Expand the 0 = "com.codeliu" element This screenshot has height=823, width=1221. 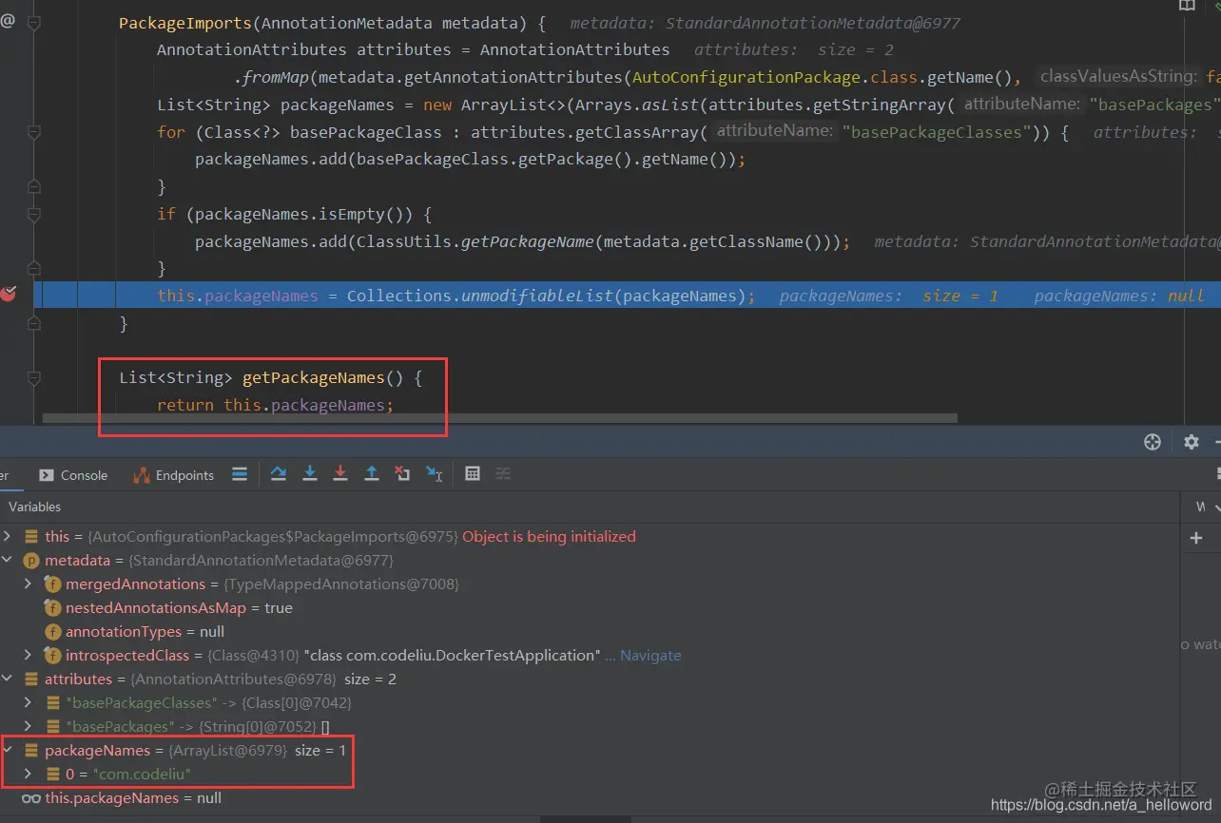point(28,775)
